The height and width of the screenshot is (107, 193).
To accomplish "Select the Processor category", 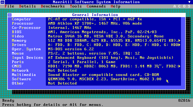I will [x=23, y=24].
